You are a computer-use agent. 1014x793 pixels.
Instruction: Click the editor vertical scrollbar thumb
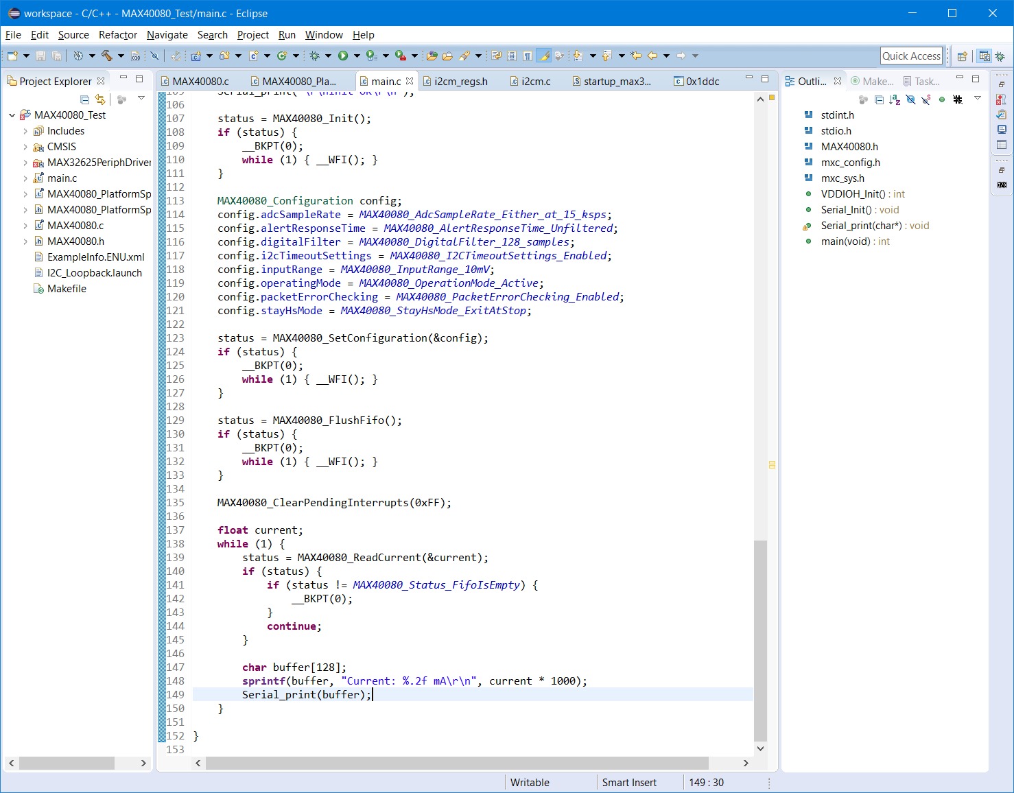(760, 641)
